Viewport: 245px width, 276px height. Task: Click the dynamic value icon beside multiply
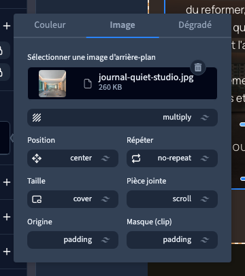click(x=205, y=118)
